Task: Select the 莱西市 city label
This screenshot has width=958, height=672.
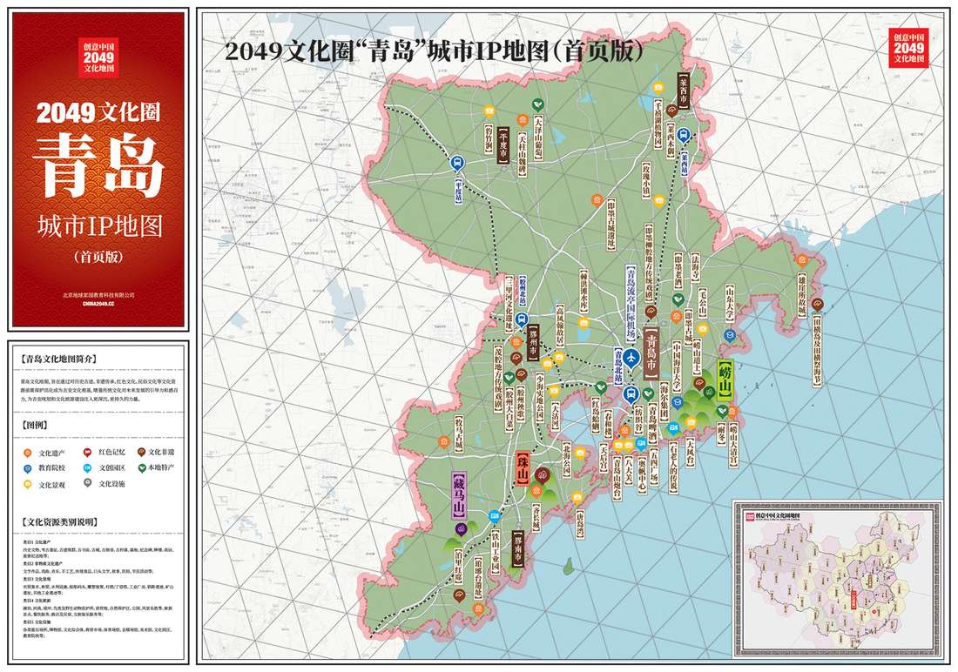Action: point(683,91)
